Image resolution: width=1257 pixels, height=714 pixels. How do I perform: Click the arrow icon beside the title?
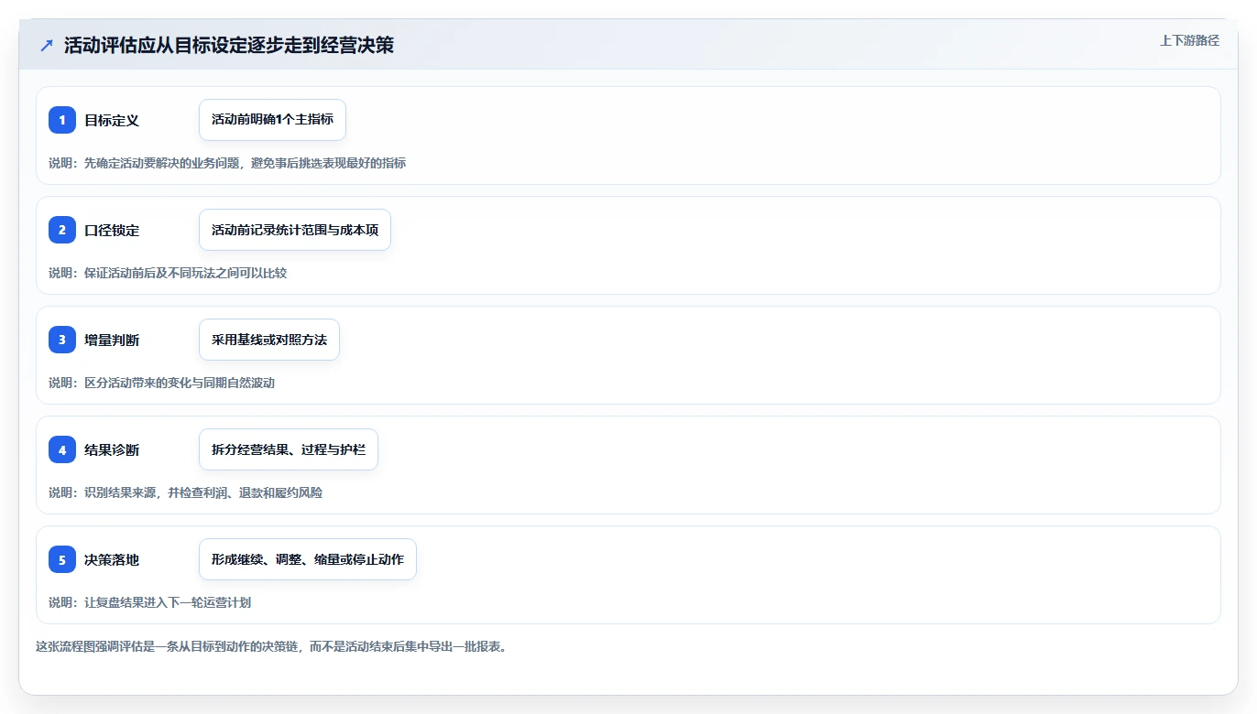pos(47,45)
